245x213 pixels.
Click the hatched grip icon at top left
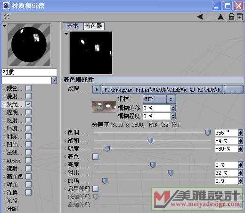click(7, 16)
